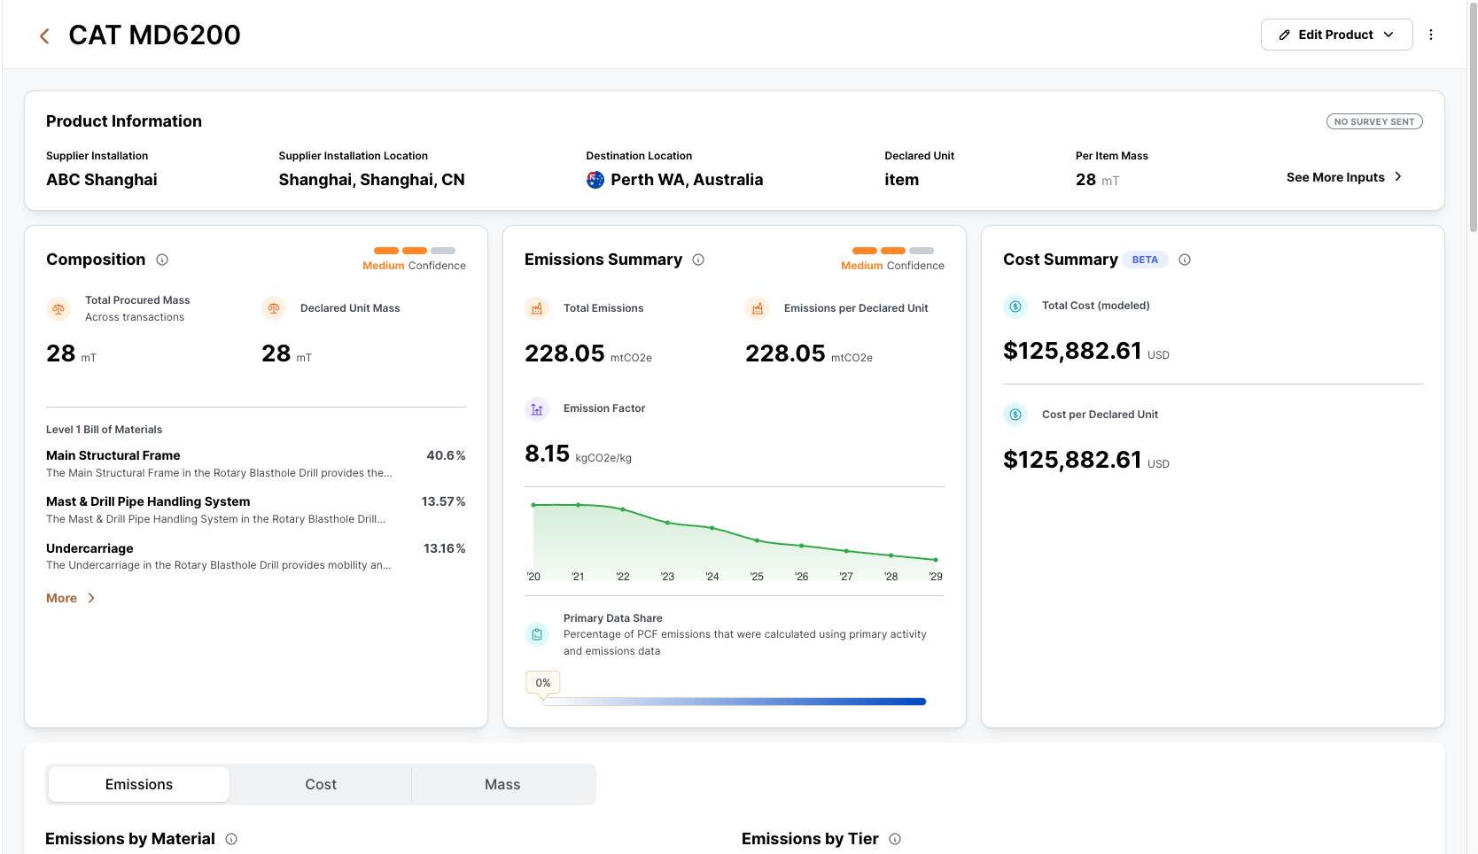The image size is (1478, 854).
Task: Select the Emissions tab
Action: pyautogui.click(x=139, y=785)
